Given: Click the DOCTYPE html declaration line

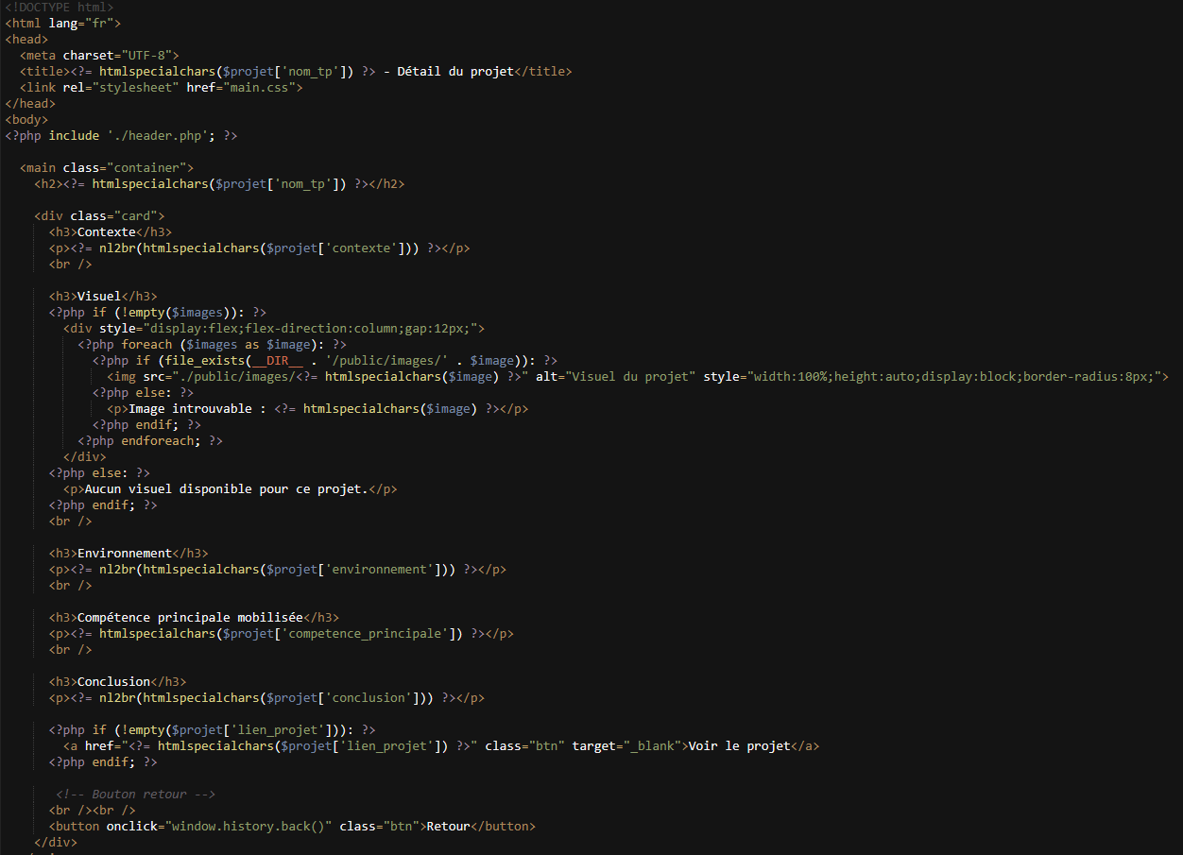Looking at the screenshot, I should coord(59,8).
